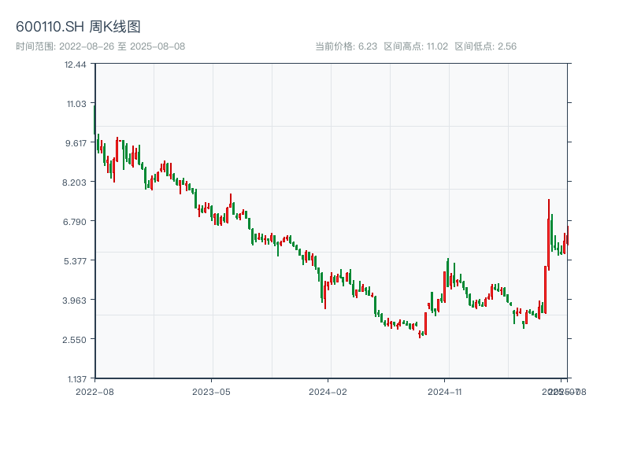
Task: Click the 6.790 y-axis price label
Action: pyautogui.click(x=76, y=221)
